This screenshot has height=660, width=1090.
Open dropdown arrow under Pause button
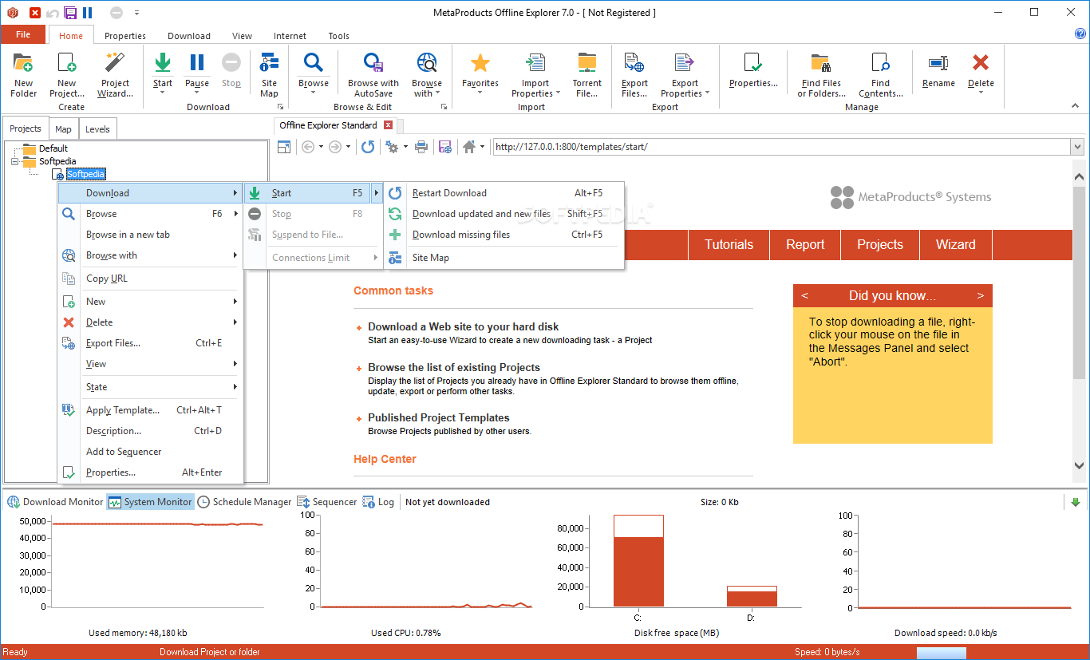[x=196, y=93]
